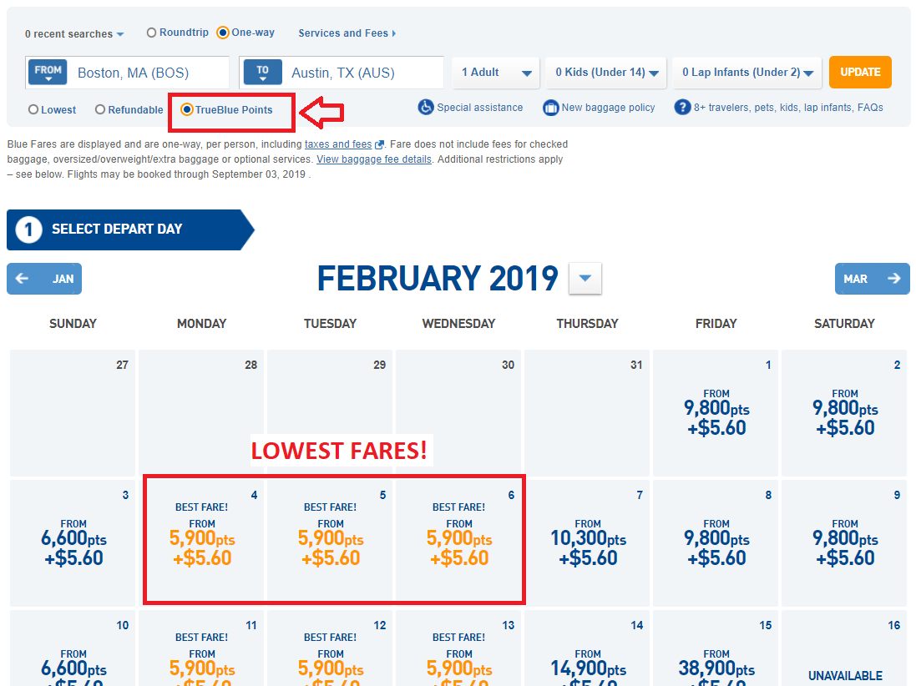The height and width of the screenshot is (686, 916).
Task: Select February 12 best fare
Action: pyautogui.click(x=330, y=648)
